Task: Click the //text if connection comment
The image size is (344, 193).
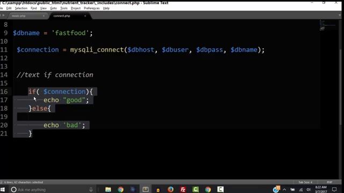Action: click(x=55, y=75)
